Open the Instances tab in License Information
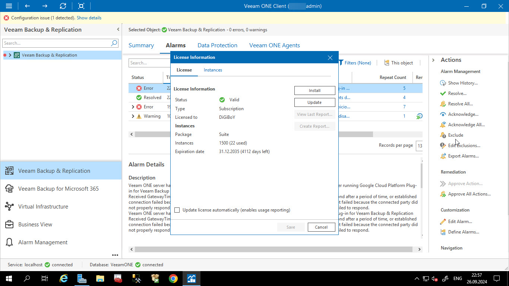Viewport: 509px width, 286px height. 213,70
